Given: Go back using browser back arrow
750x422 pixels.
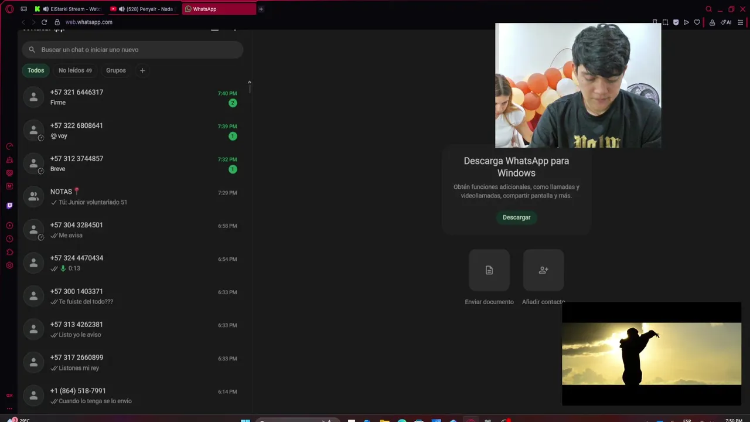Looking at the screenshot, I should point(23,22).
